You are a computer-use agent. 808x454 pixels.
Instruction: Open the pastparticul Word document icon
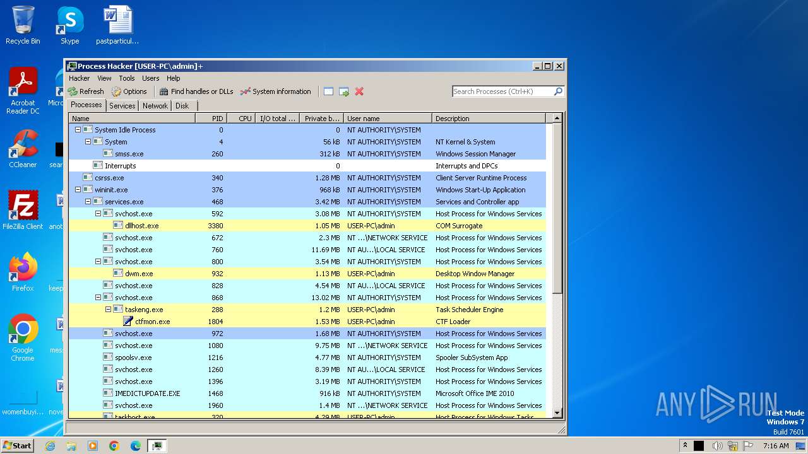click(x=118, y=26)
